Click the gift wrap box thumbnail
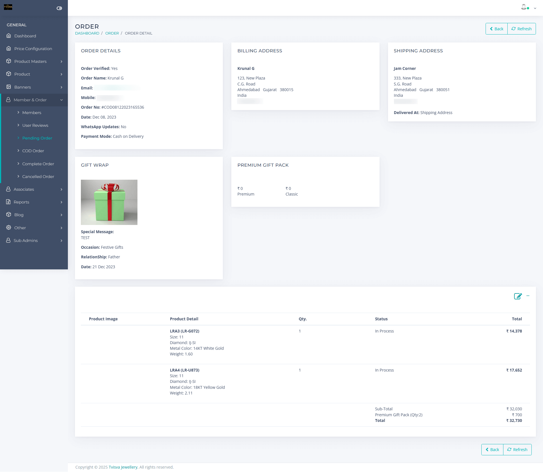This screenshot has width=543, height=472. point(109,202)
